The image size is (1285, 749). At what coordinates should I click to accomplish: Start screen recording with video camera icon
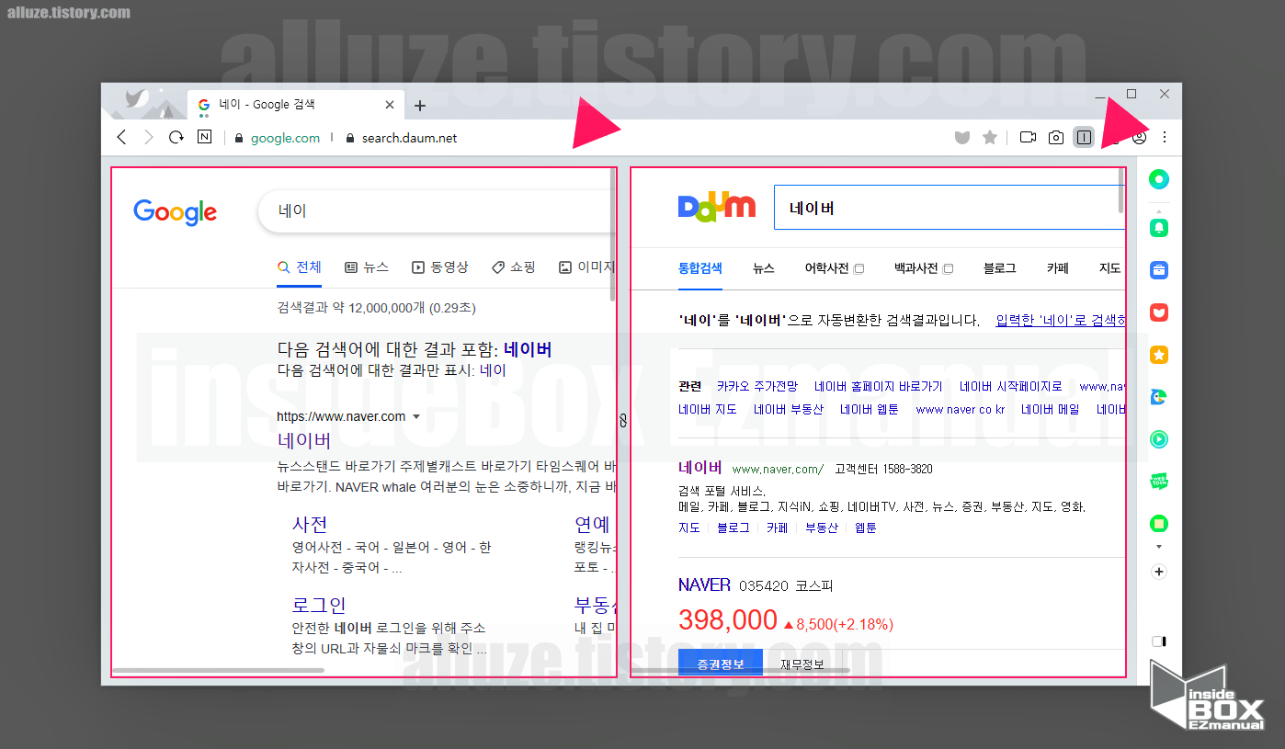click(1029, 138)
